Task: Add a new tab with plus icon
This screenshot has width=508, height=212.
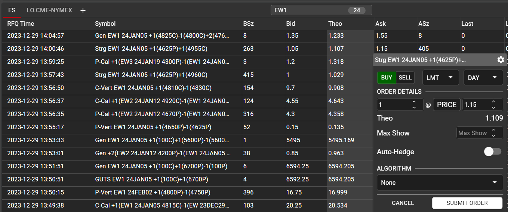Action: pyautogui.click(x=83, y=10)
